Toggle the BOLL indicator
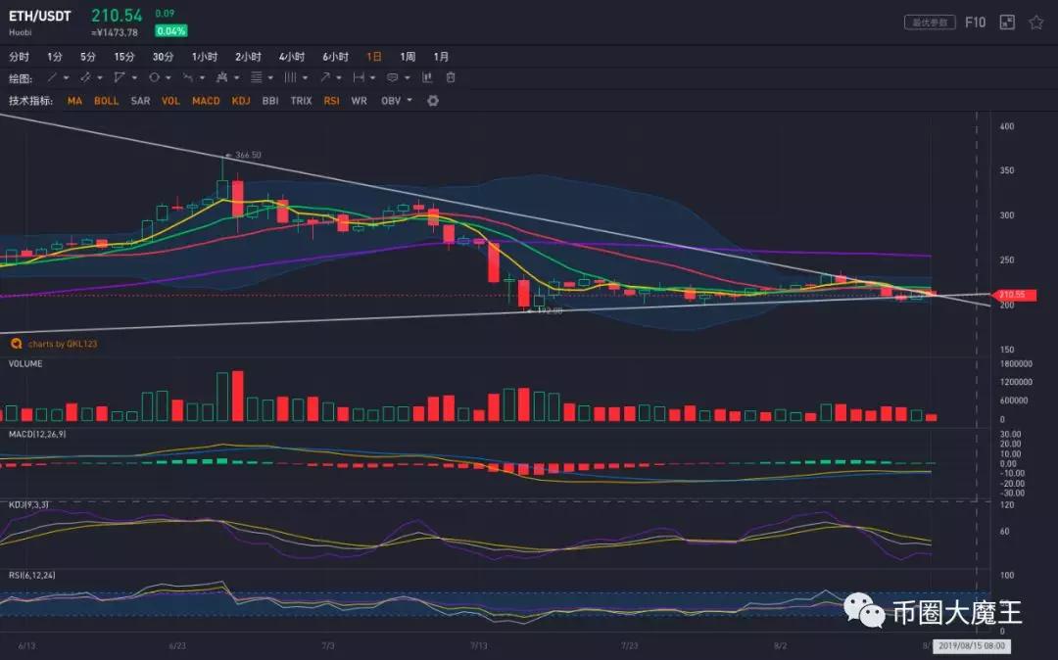1058x660 pixels. coord(106,101)
